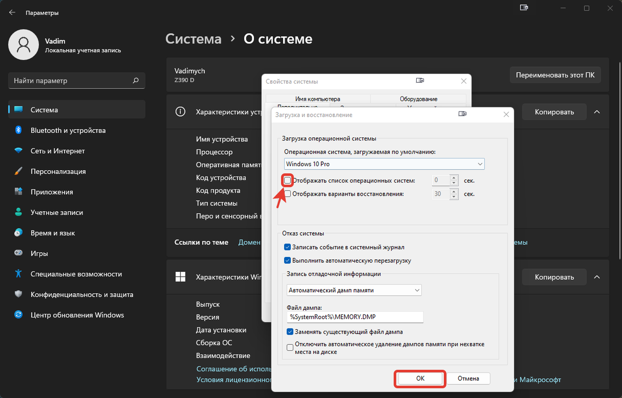The image size is (622, 398).
Task: Switch to the Оборудование tab
Action: coord(418,99)
